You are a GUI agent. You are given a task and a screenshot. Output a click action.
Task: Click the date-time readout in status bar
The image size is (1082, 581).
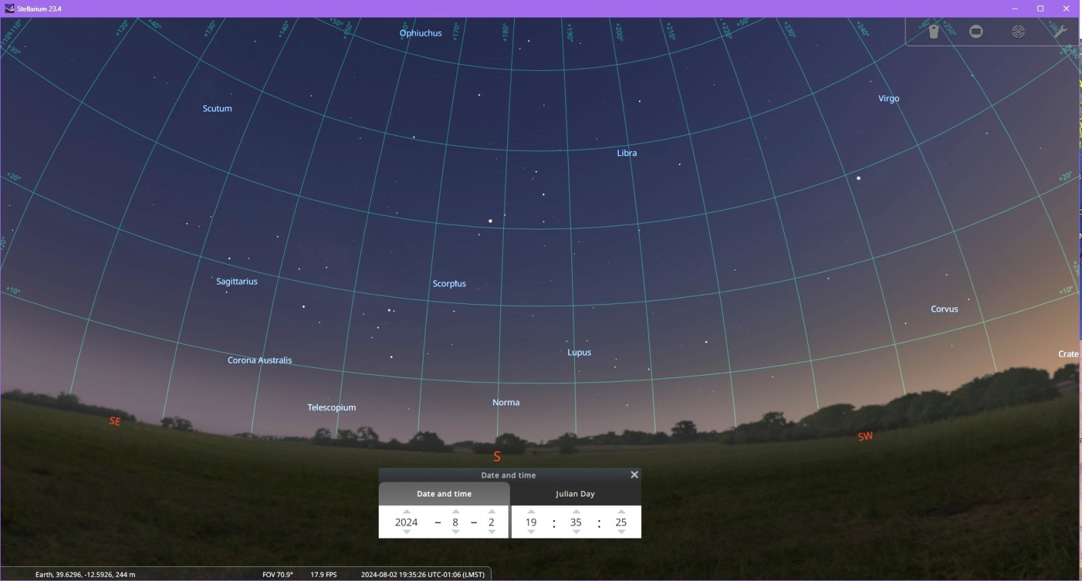tap(423, 574)
